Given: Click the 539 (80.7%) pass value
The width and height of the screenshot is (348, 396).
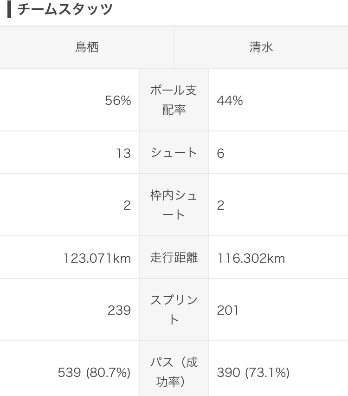Looking at the screenshot, I should pyautogui.click(x=94, y=372).
